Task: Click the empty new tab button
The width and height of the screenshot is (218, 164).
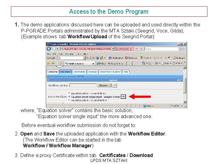Action: (129, 64)
